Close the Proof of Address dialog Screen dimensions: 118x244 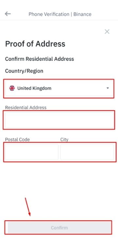tap(107, 32)
